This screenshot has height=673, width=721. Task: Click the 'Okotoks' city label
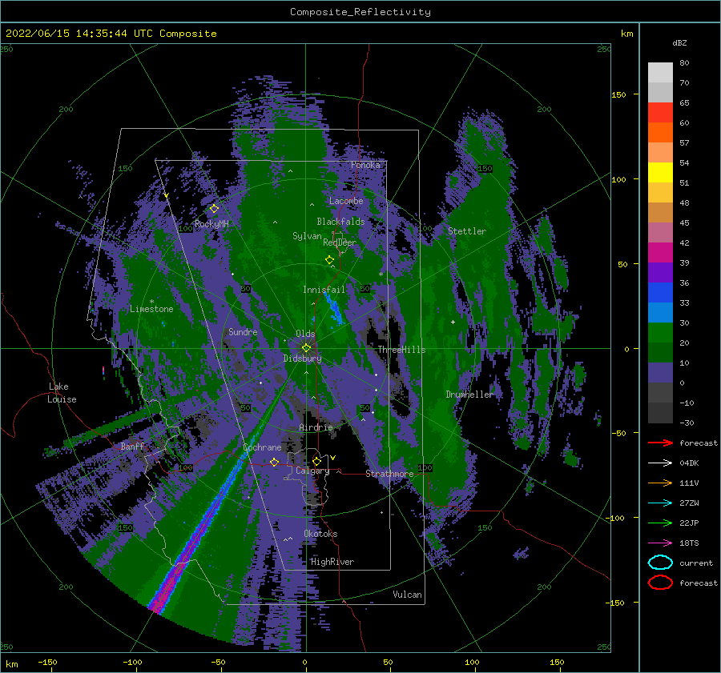coord(320,534)
